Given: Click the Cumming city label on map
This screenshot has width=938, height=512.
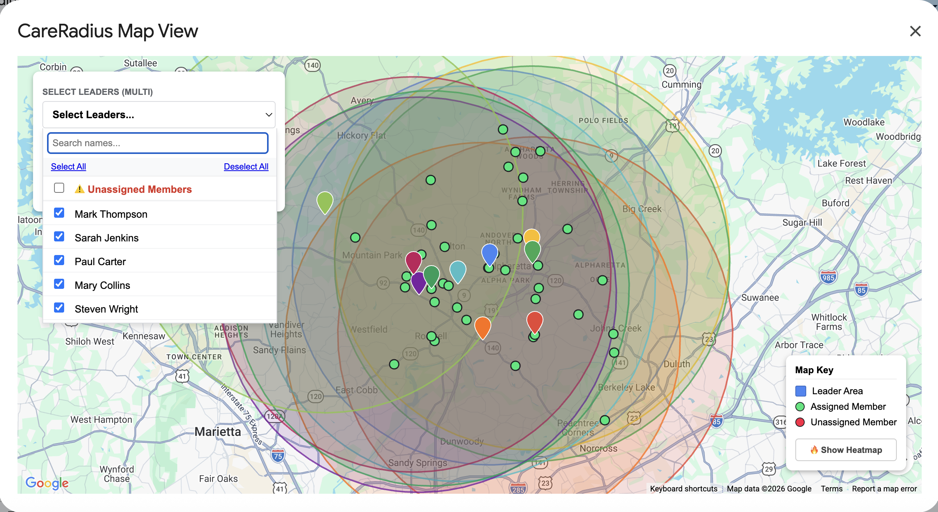Looking at the screenshot, I should pyautogui.click(x=681, y=85).
